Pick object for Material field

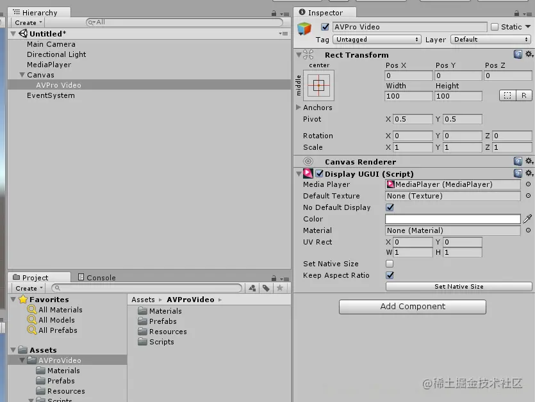click(528, 230)
